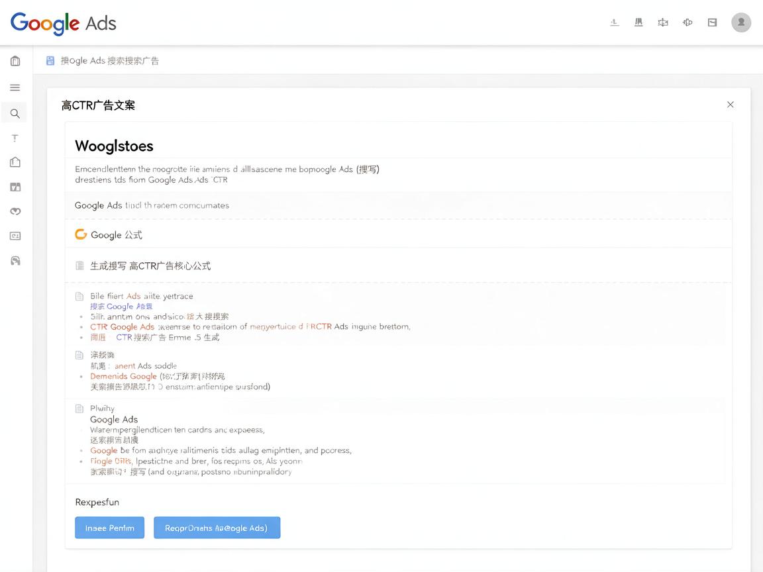Click the first header toolbar icon

pos(615,23)
